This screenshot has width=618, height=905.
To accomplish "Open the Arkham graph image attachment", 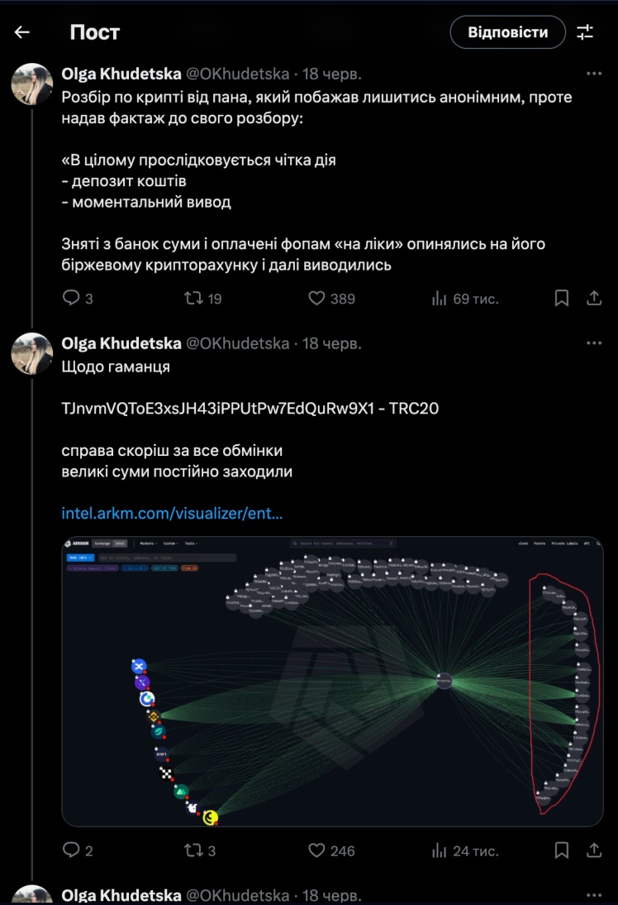I will pyautogui.click(x=332, y=681).
